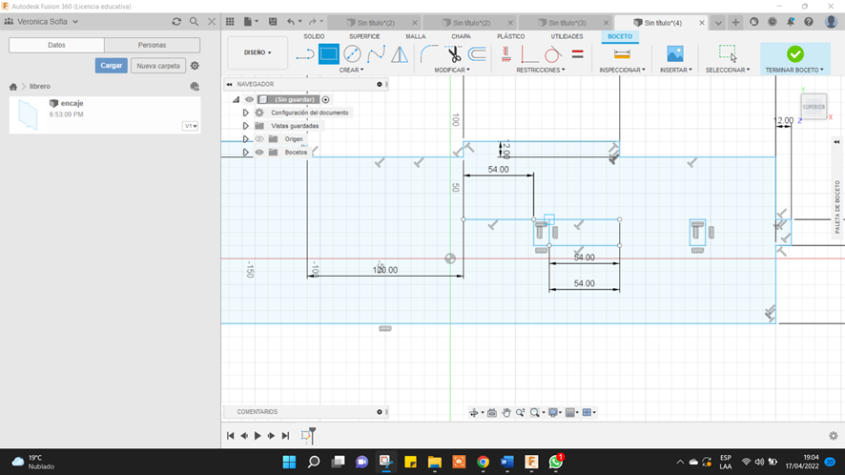Select the Offset tool
Viewport: 845px width, 475px height.
pyautogui.click(x=477, y=54)
